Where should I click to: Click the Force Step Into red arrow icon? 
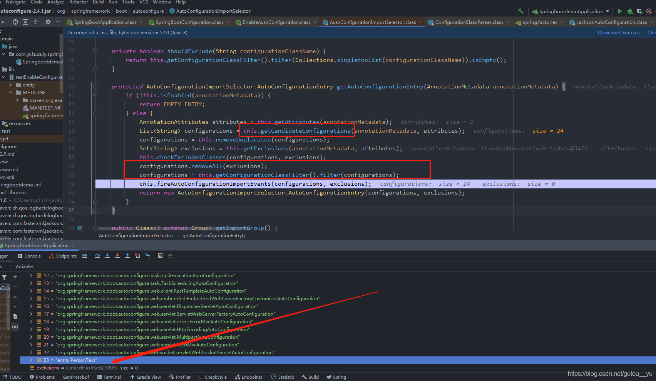[x=117, y=256]
